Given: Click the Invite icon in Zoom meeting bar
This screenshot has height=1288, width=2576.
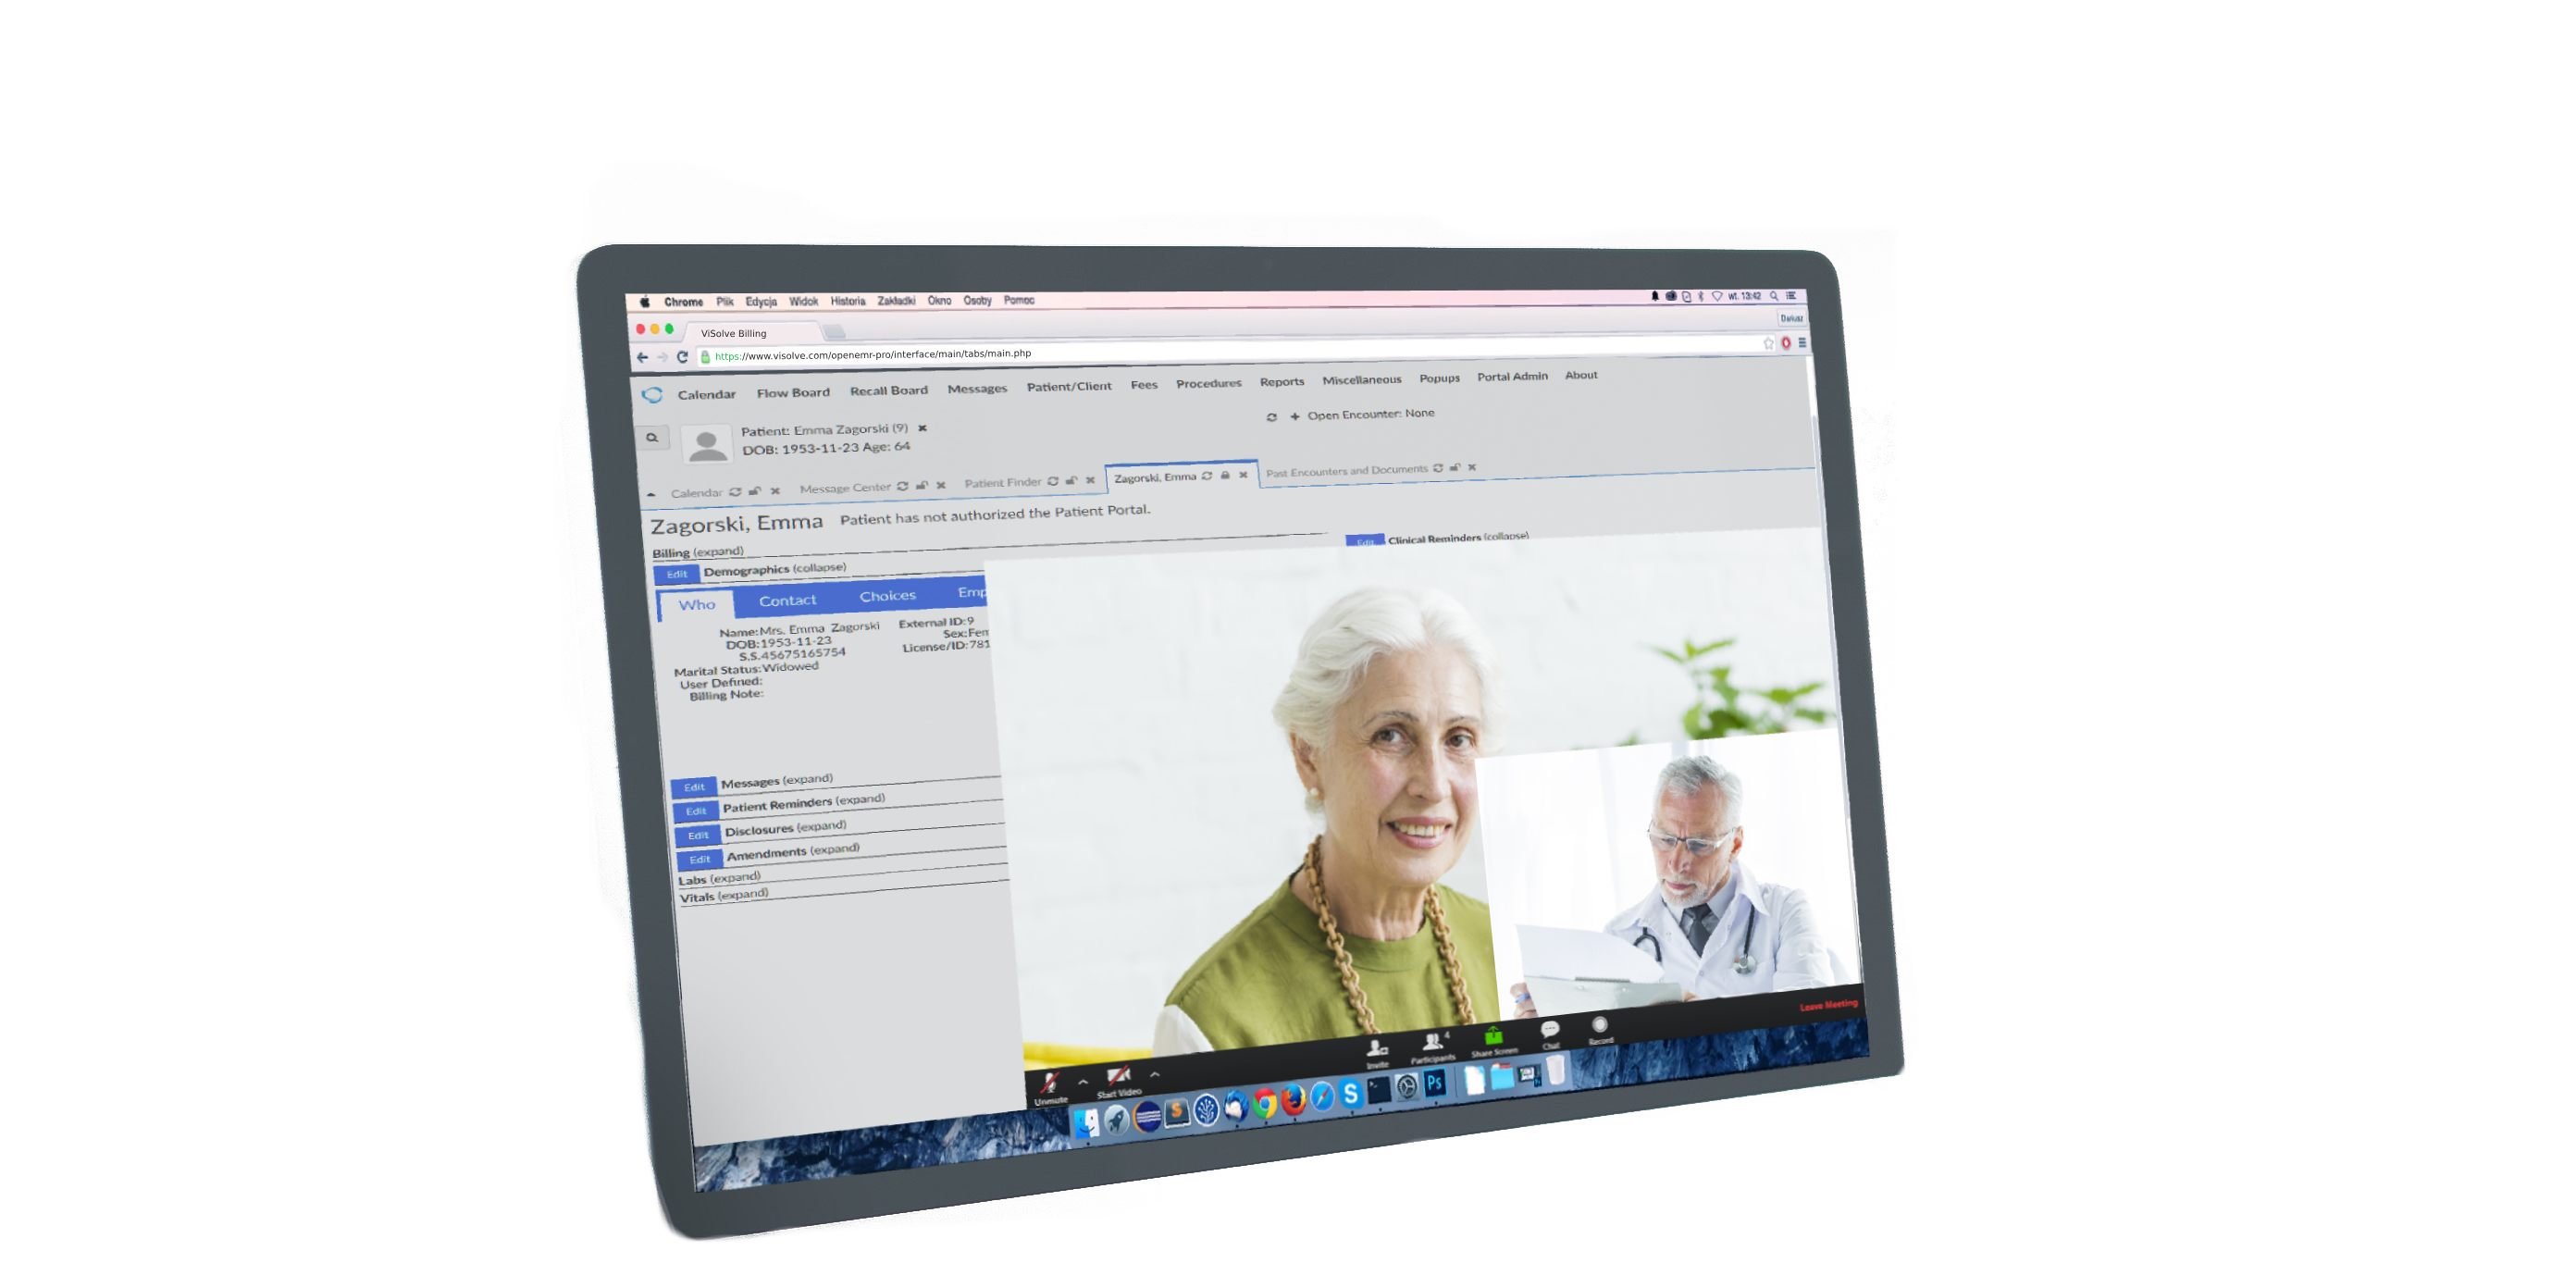Looking at the screenshot, I should (x=1372, y=1043).
